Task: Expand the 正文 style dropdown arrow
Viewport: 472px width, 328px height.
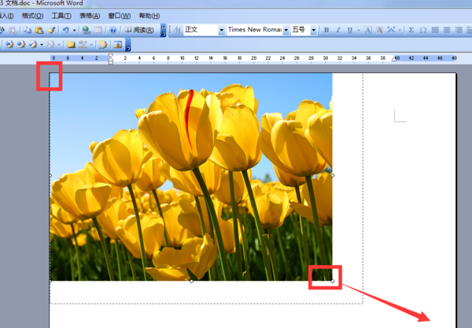Action: coord(222,30)
